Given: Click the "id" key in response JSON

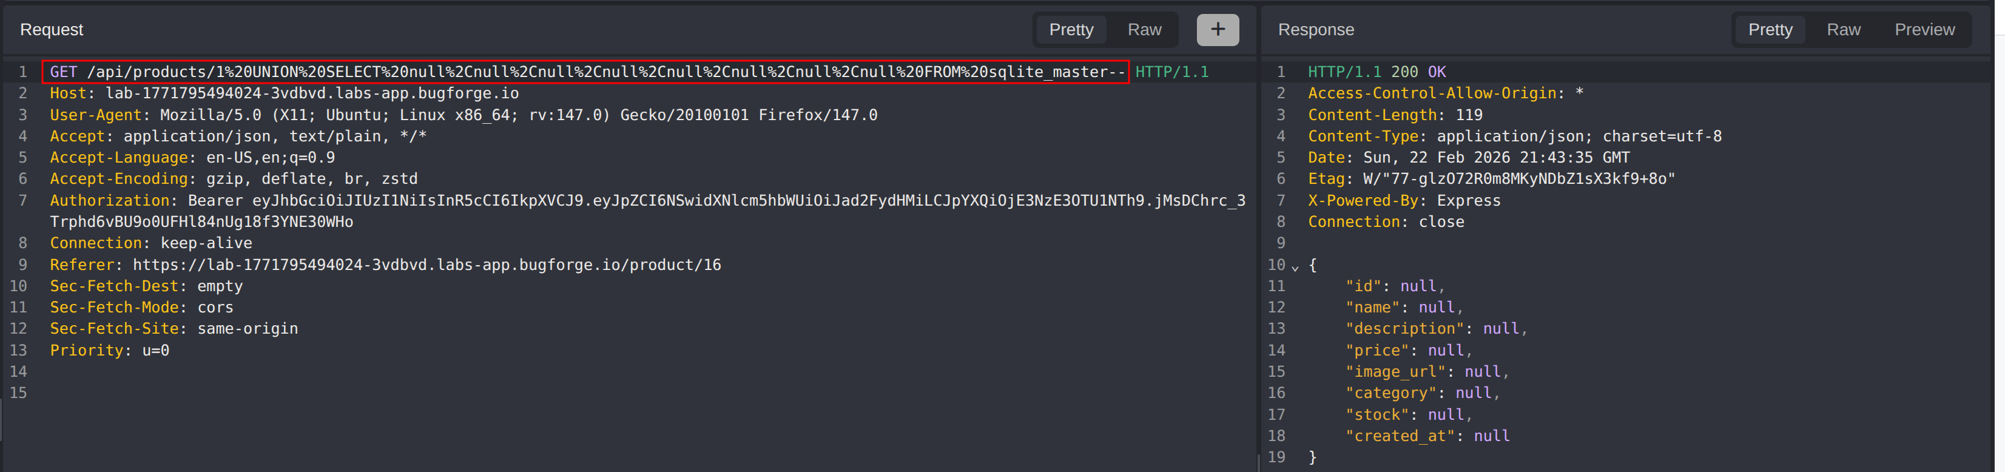Looking at the screenshot, I should (x=1363, y=286).
